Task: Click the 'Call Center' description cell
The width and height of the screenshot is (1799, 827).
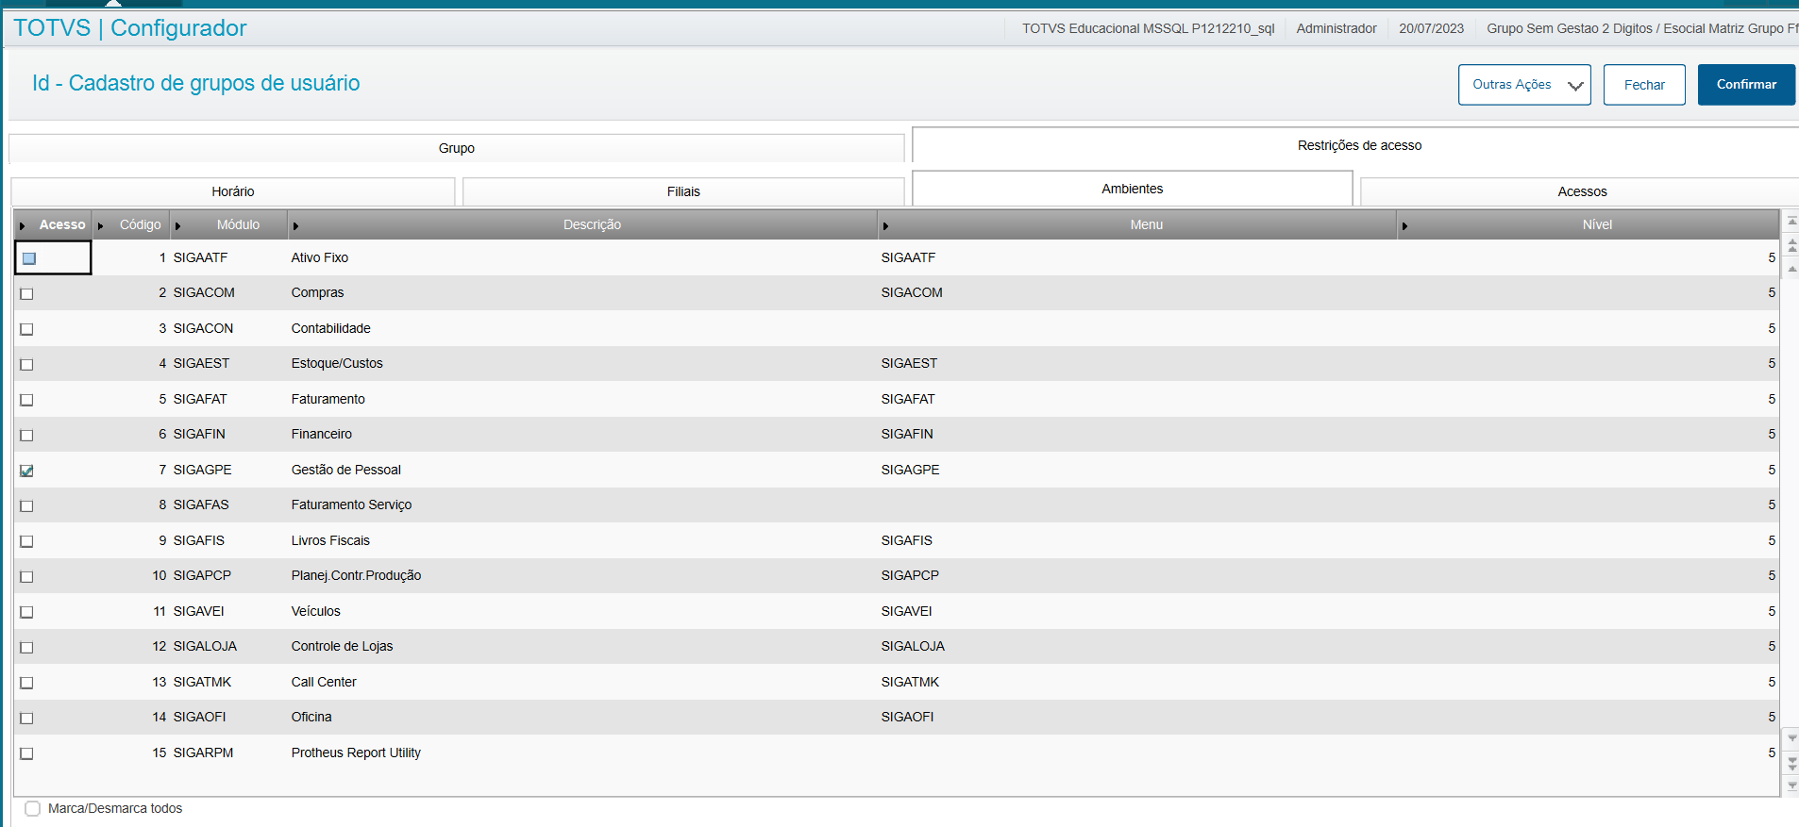Action: click(x=324, y=682)
